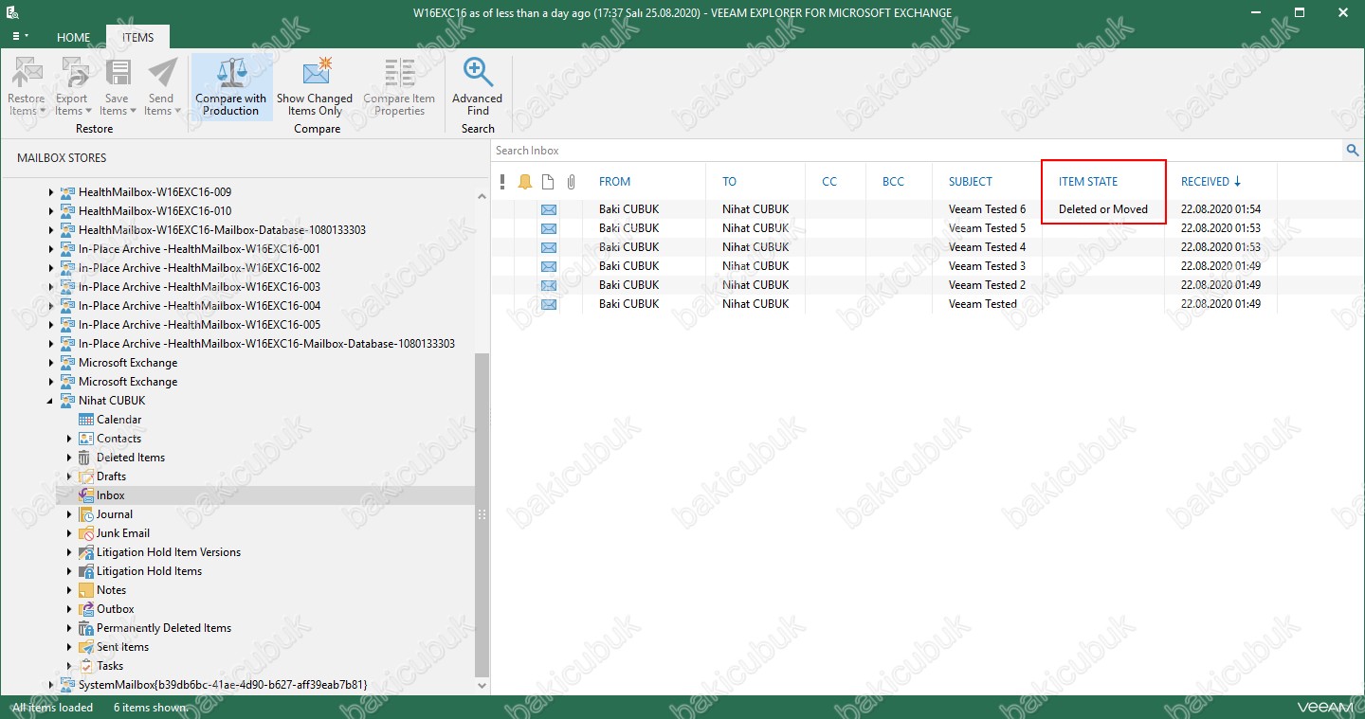This screenshot has height=719, width=1365.
Task: Click the received date '22.08.2020 01:54'
Action: pos(1221,209)
